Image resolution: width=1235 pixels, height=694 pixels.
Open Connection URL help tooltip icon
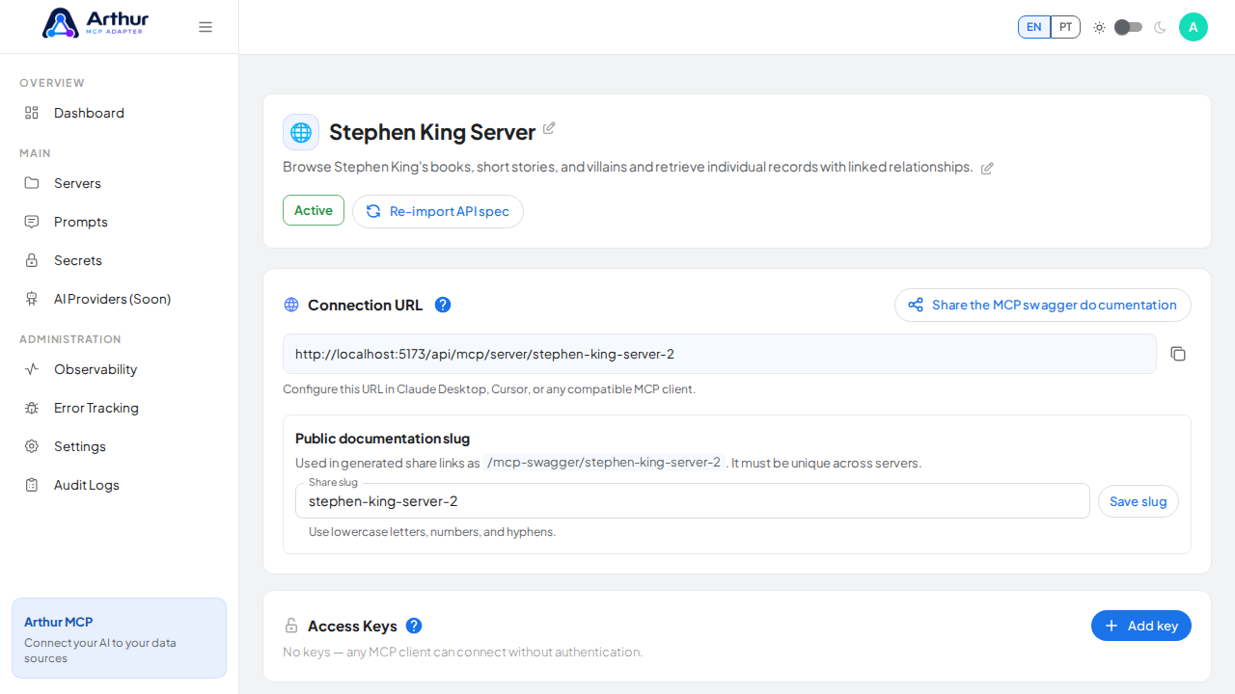(443, 305)
